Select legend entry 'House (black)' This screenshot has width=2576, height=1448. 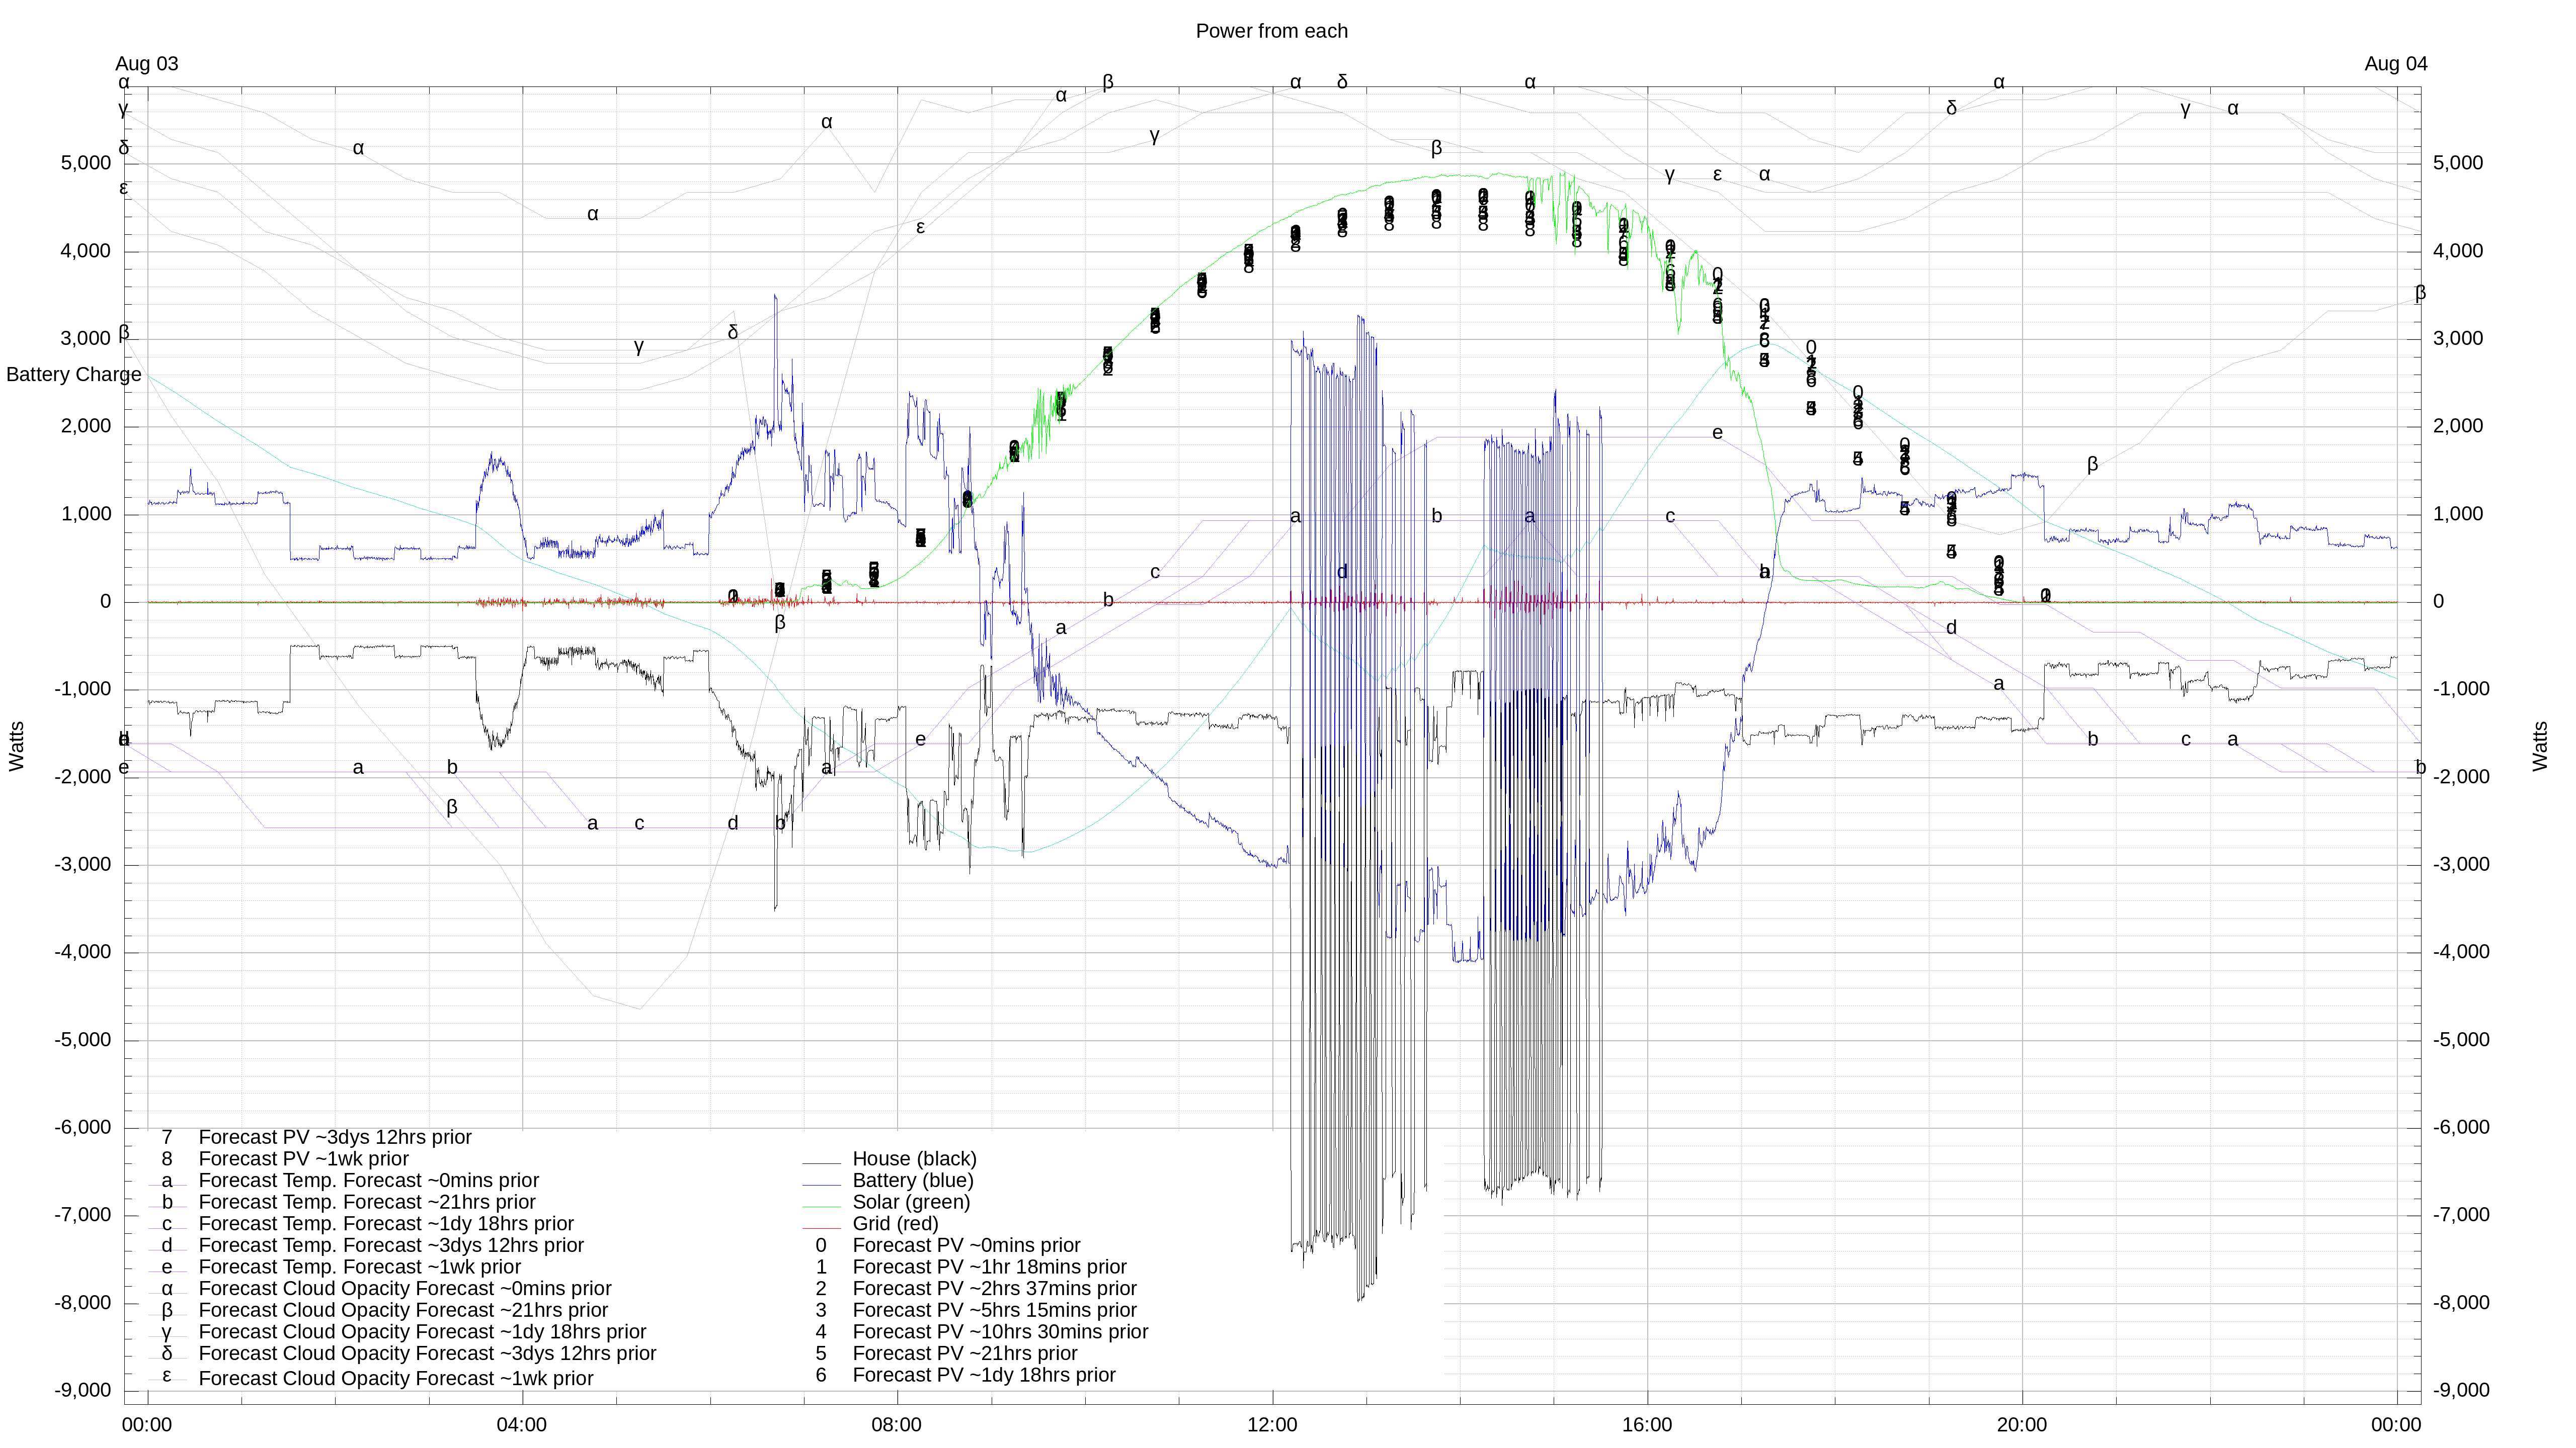[914, 1159]
